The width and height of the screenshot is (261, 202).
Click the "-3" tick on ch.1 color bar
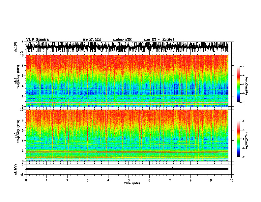coord(243,67)
